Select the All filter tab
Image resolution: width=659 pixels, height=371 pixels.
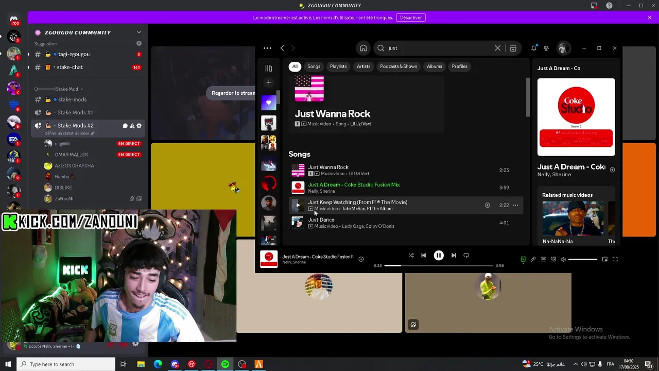click(x=295, y=66)
